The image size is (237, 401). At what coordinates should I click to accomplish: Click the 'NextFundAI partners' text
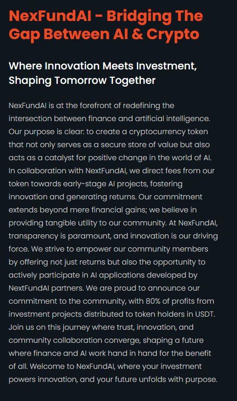click(x=46, y=288)
